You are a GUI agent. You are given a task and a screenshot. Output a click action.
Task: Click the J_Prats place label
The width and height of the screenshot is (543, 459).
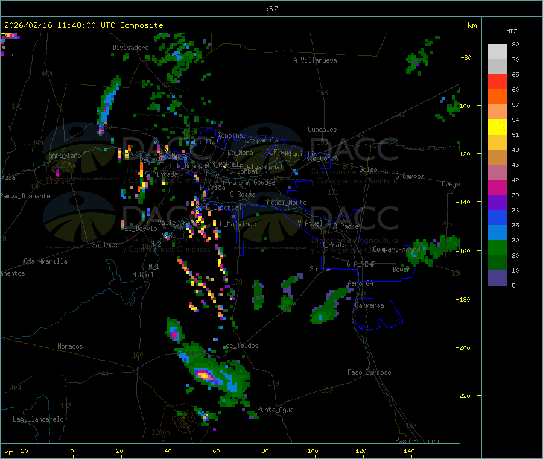tap(334, 245)
